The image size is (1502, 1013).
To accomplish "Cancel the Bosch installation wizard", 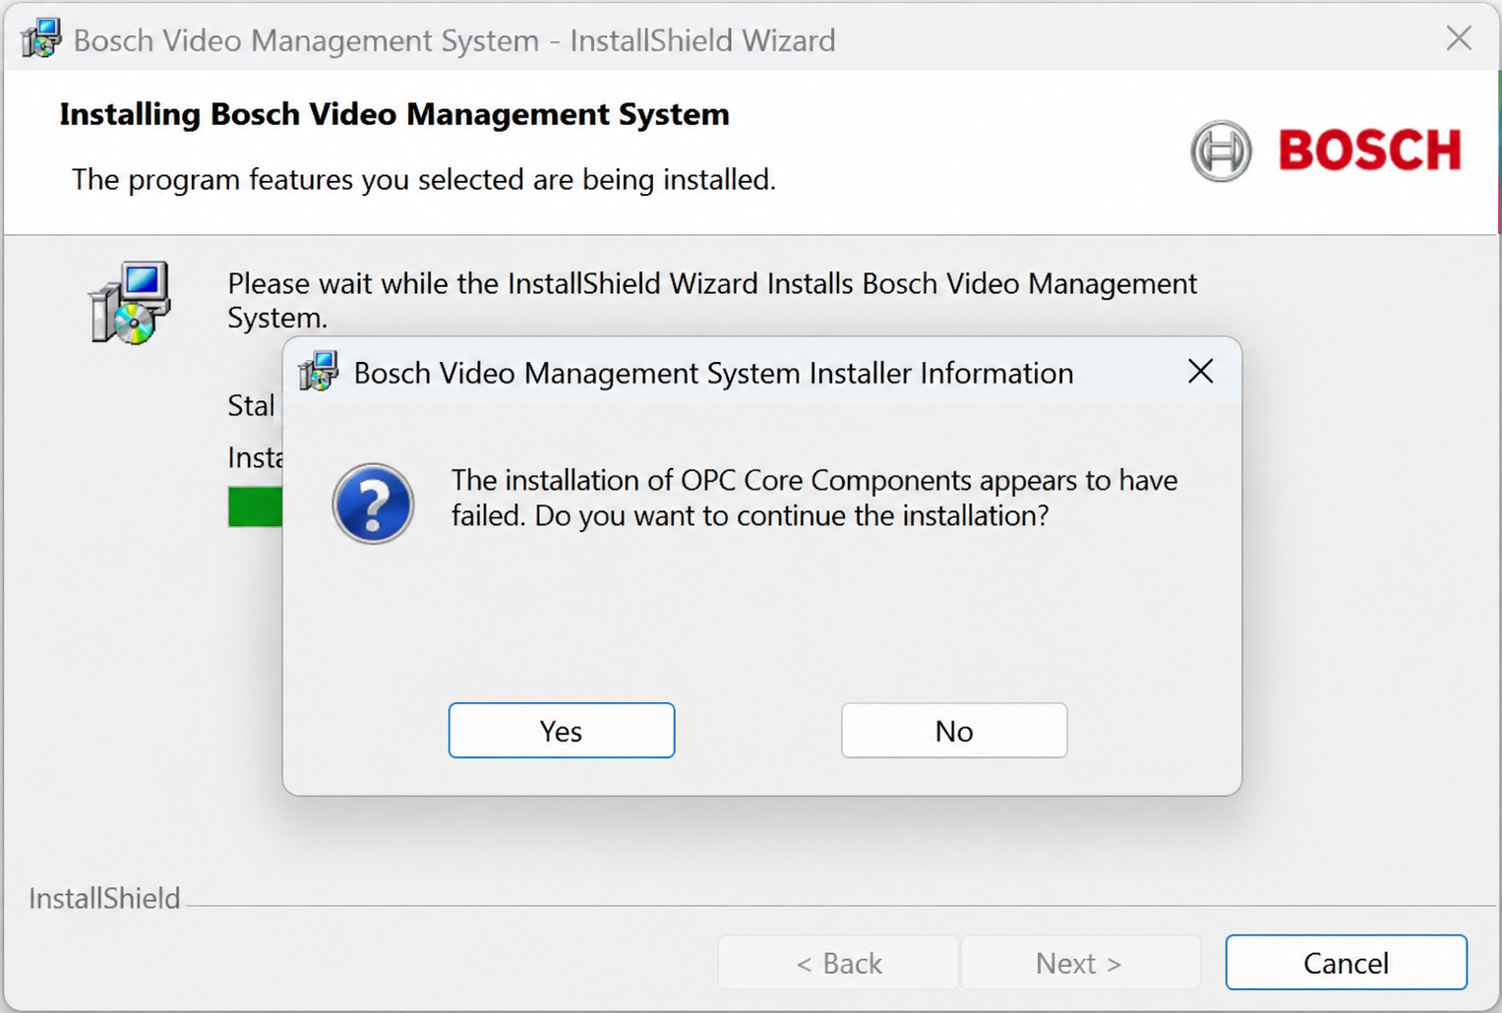I will click(x=1346, y=962).
